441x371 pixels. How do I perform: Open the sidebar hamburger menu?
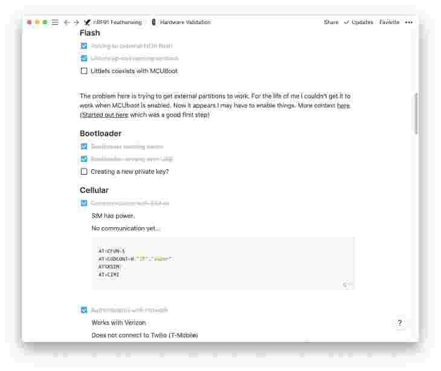[55, 22]
